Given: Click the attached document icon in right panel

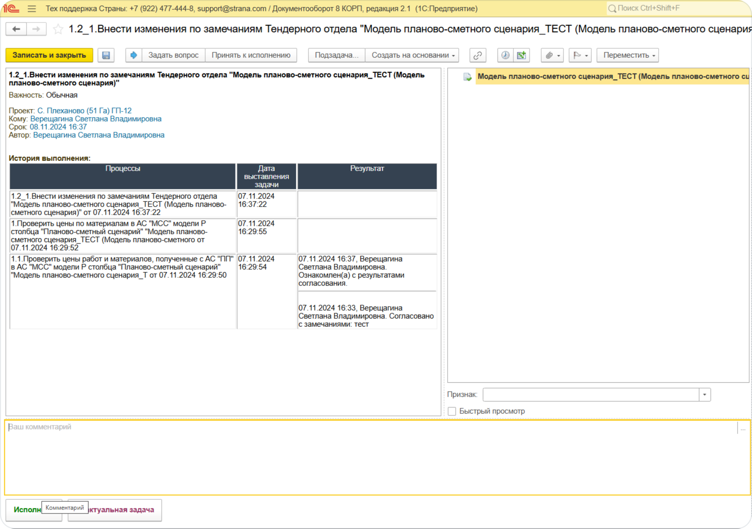Looking at the screenshot, I should (468, 77).
